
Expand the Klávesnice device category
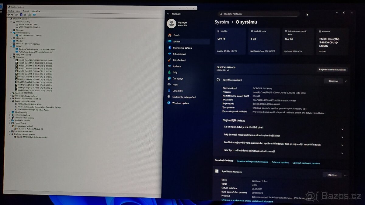(x=11, y=38)
